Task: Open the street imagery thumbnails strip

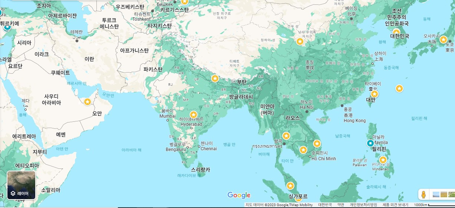Action: 444,194
